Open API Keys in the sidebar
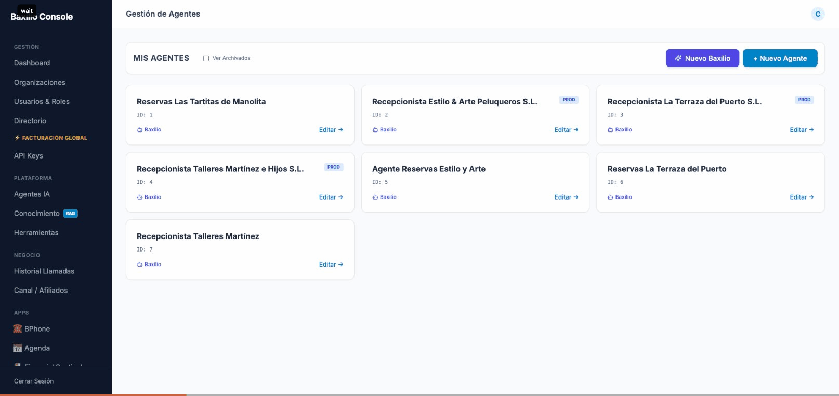Screen dimensions: 839x396 [x=29, y=156]
